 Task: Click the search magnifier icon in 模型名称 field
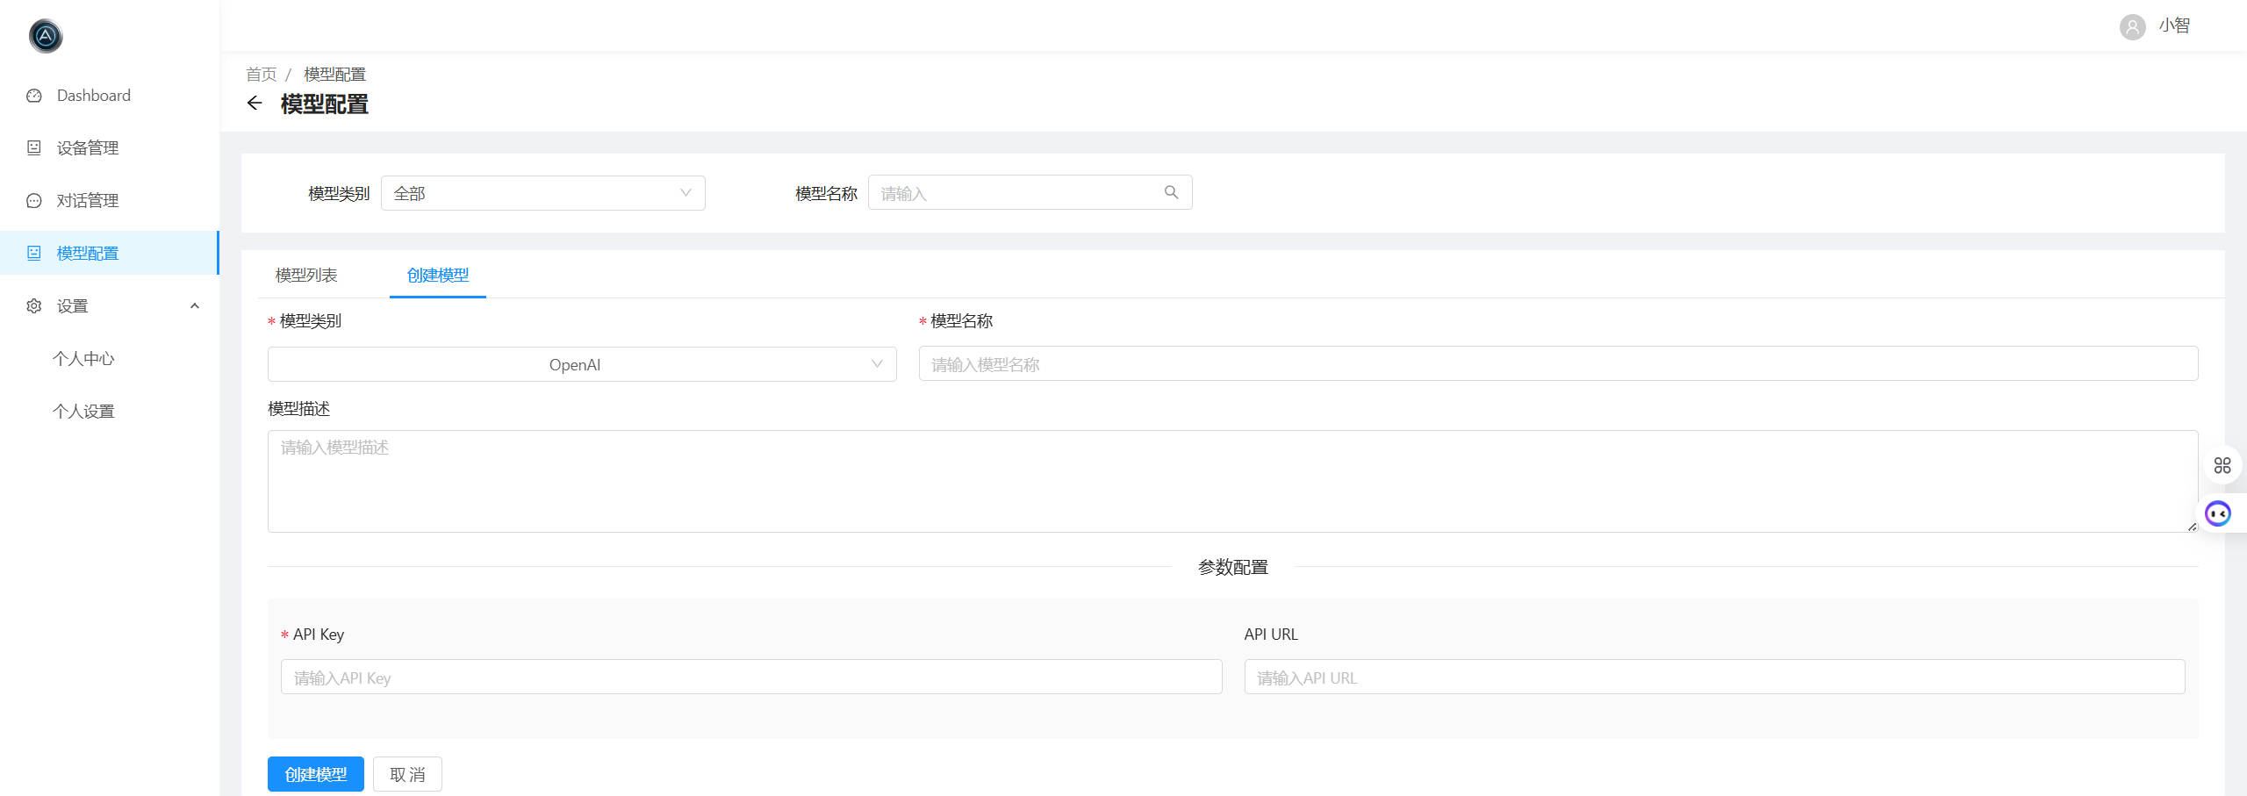[1171, 192]
